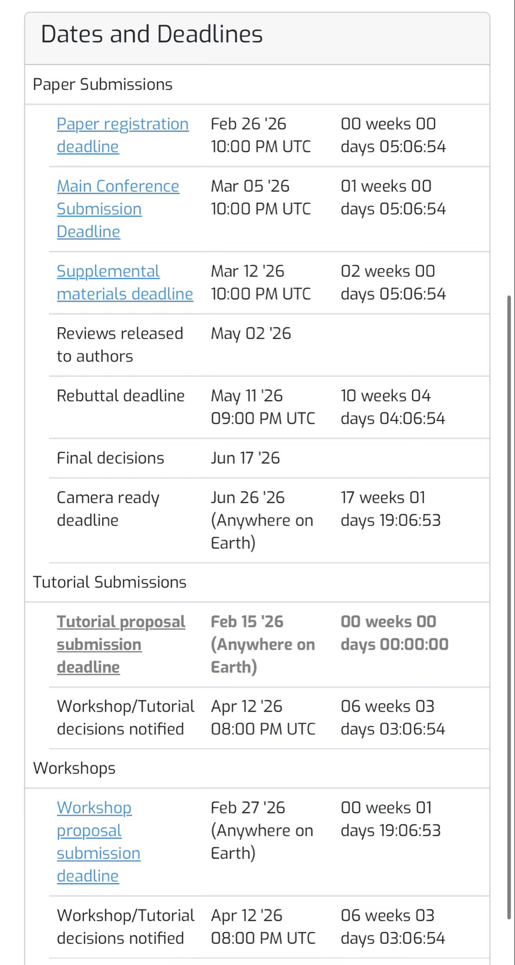This screenshot has width=515, height=965.
Task: Click the Workshops section header
Action: tap(74, 768)
